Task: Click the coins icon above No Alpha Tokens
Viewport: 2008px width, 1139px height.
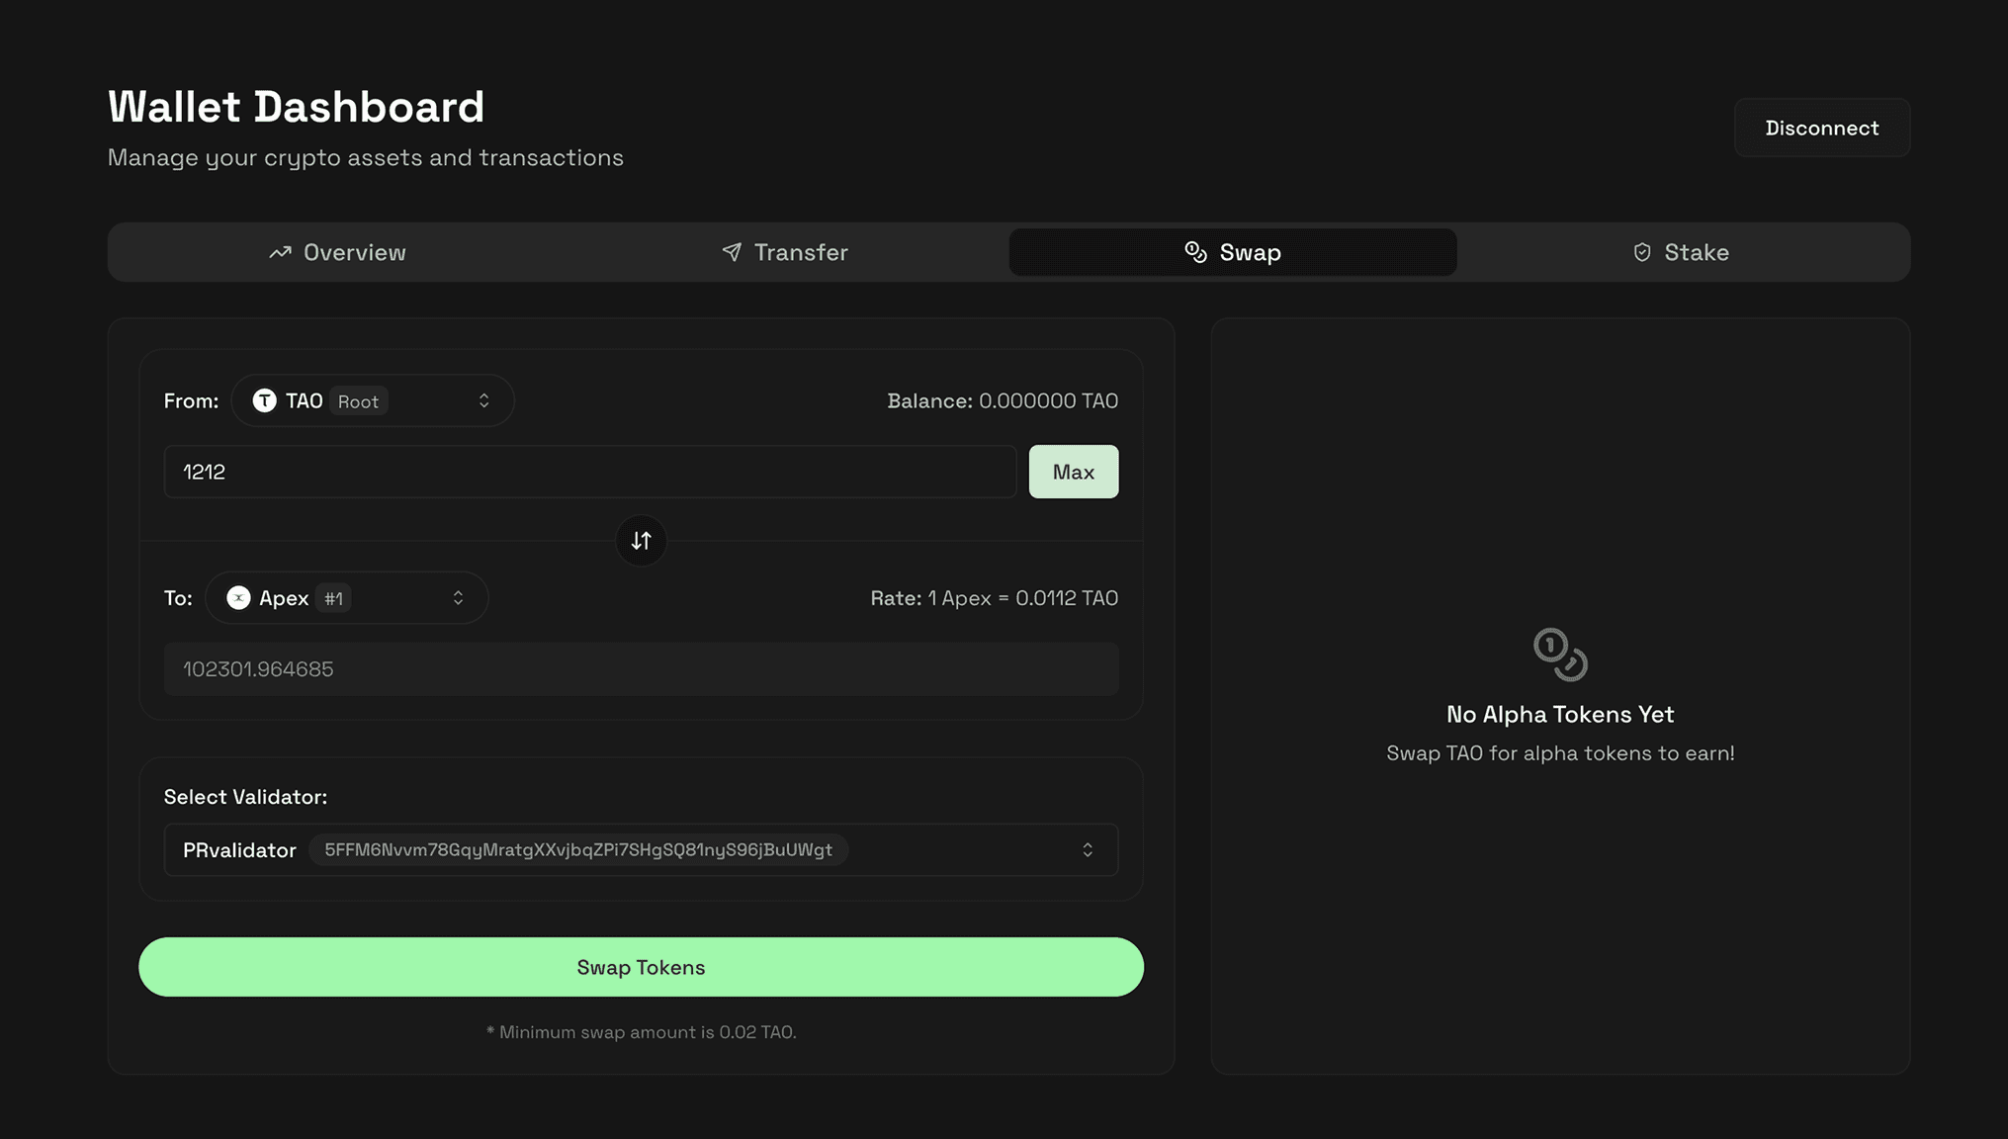Action: click(1560, 655)
